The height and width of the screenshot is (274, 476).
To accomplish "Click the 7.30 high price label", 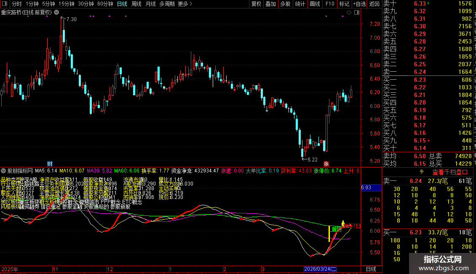I will point(71,19).
